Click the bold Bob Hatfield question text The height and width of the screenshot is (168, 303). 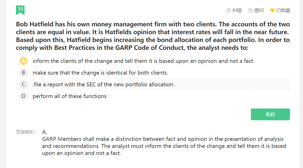[x=153, y=36]
